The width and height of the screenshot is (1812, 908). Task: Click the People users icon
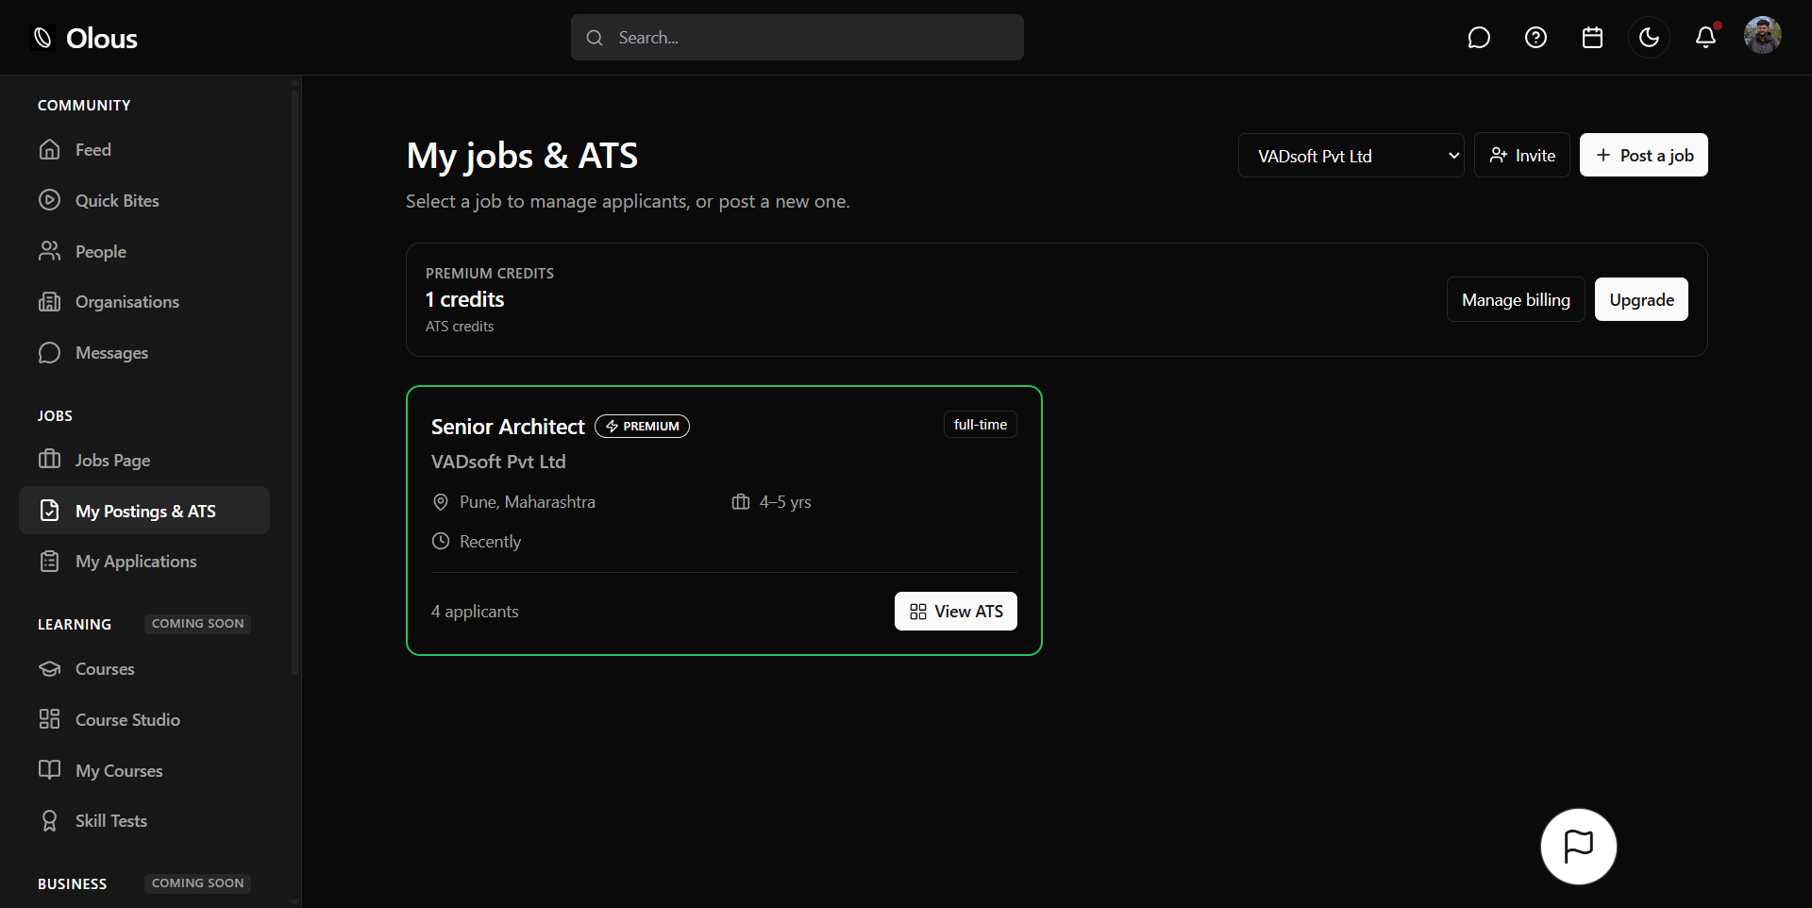pos(49,252)
